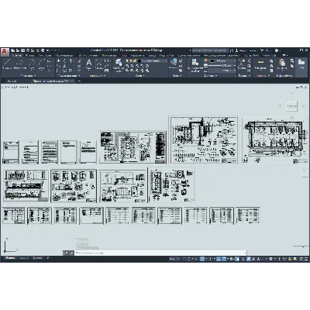Click the Sign In account button

(x=246, y=50)
